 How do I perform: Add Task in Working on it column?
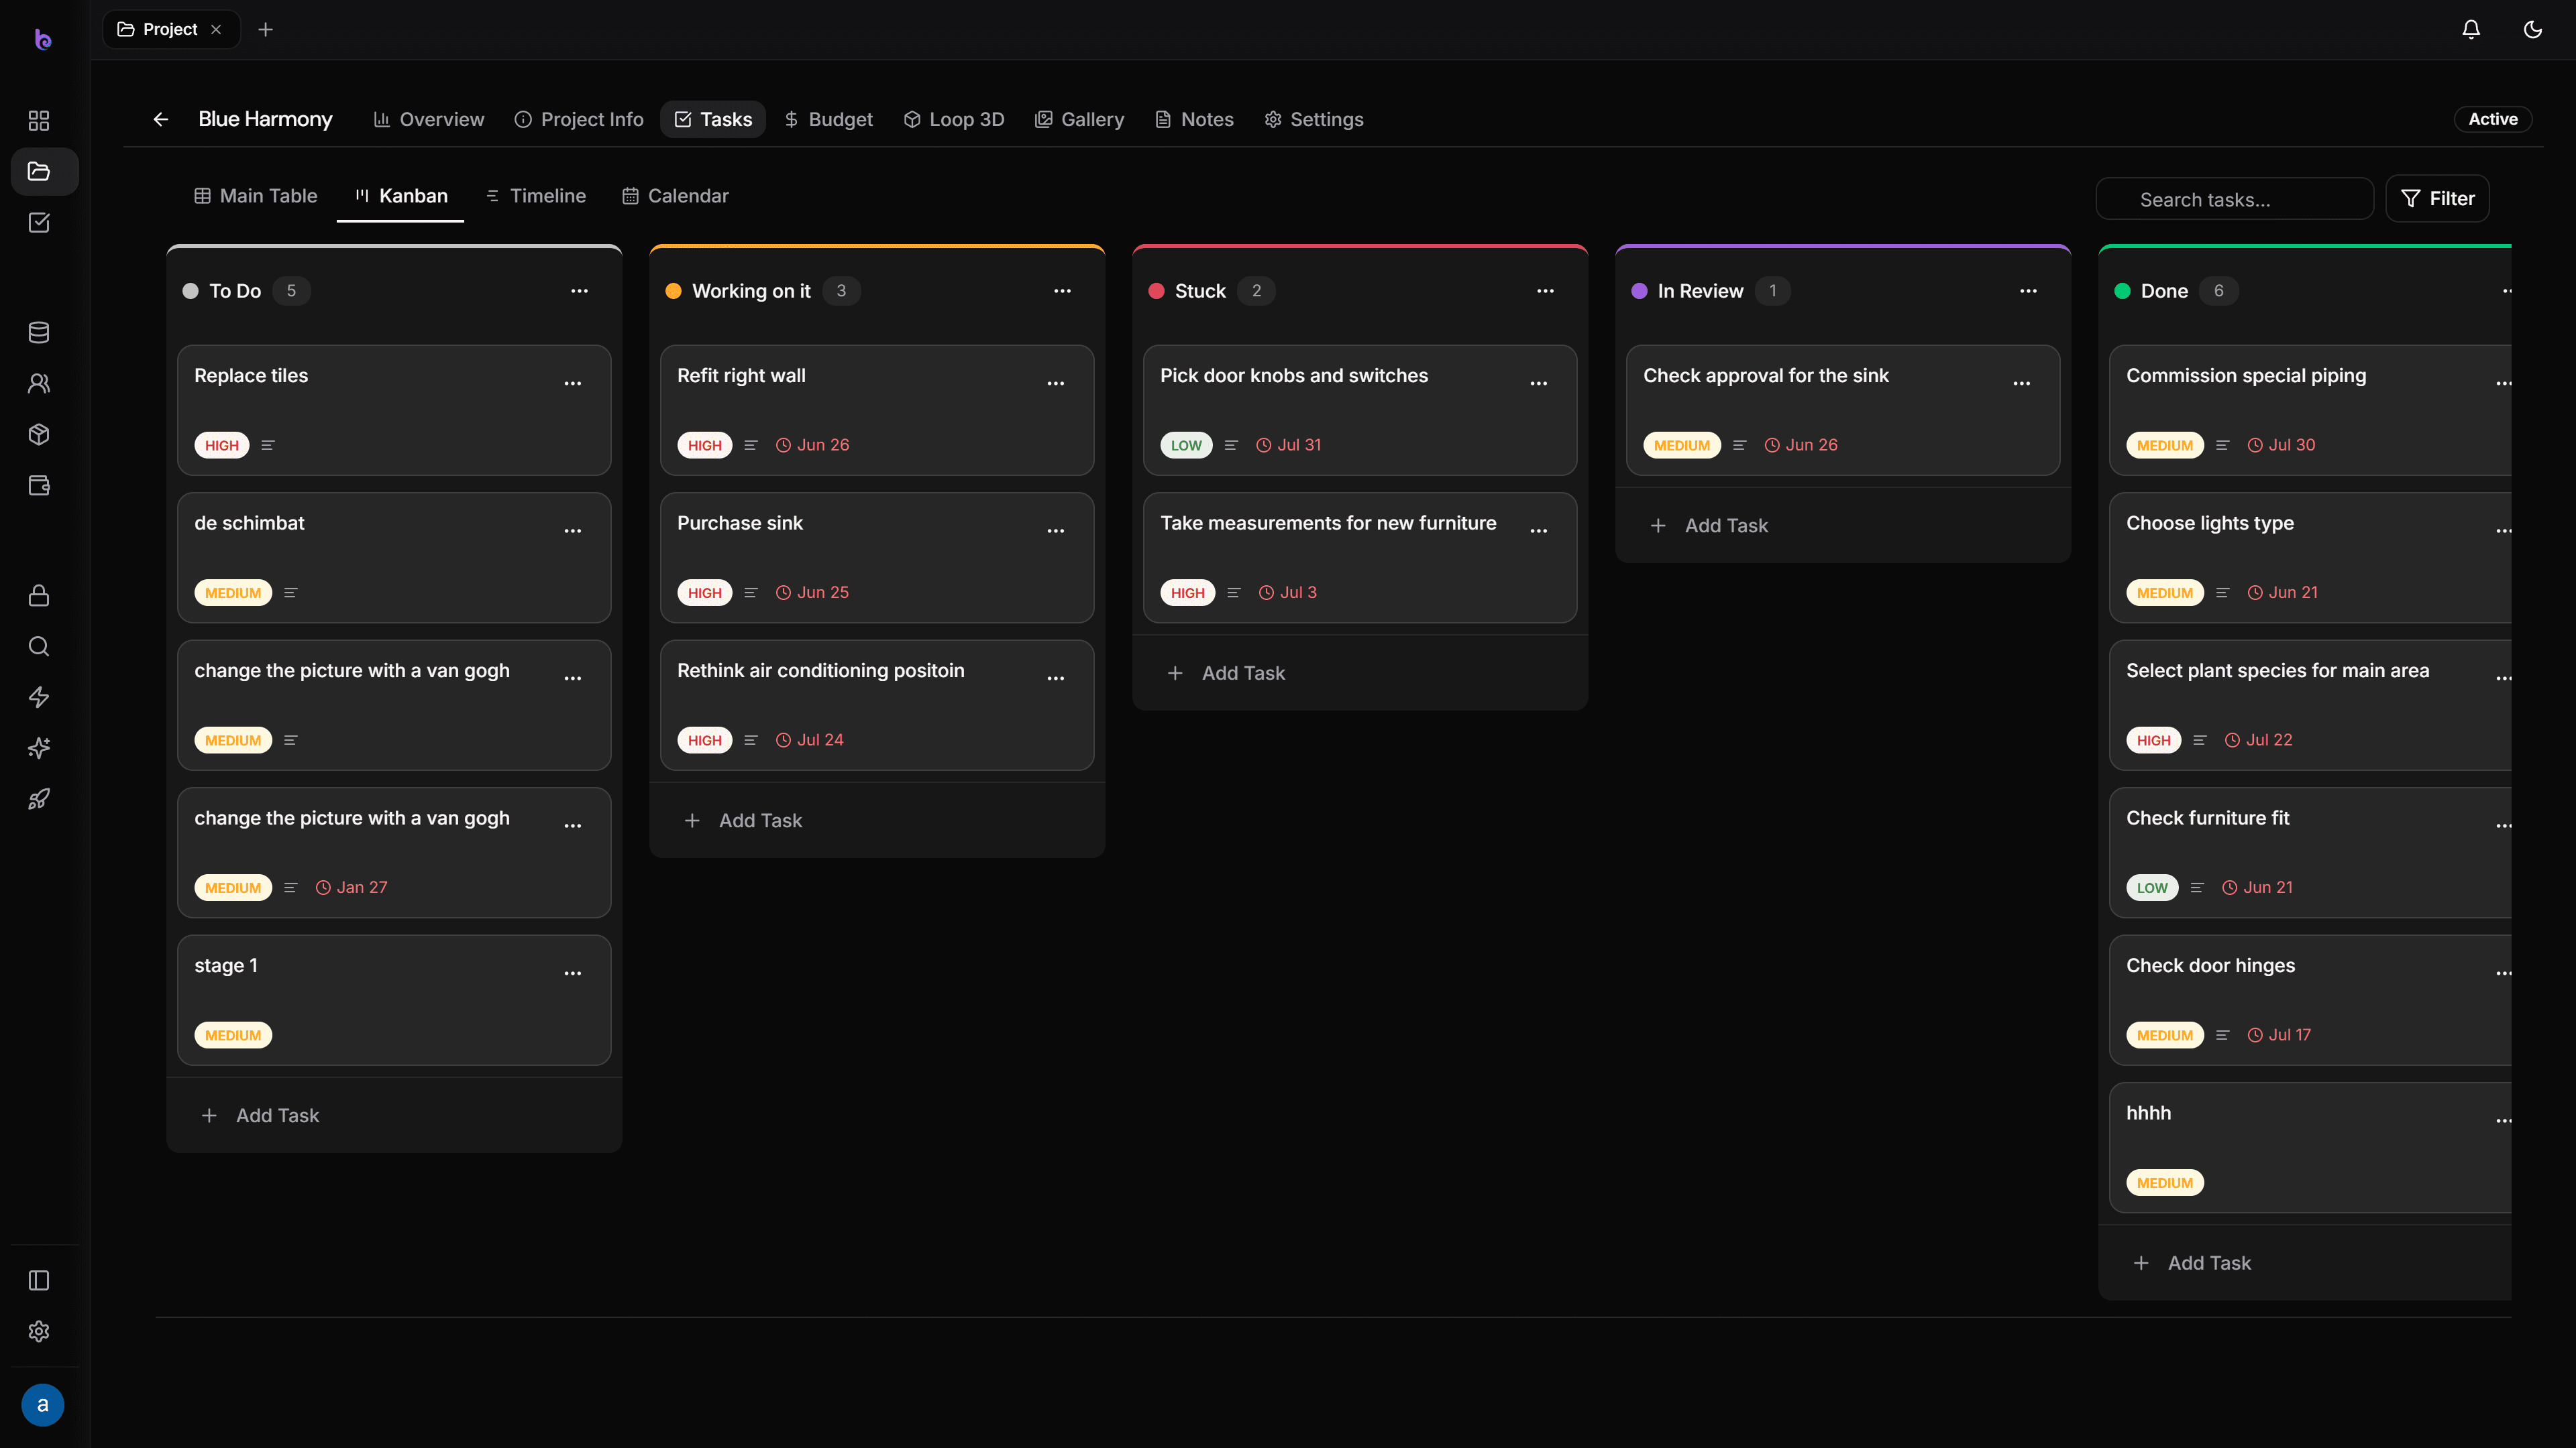(877, 821)
